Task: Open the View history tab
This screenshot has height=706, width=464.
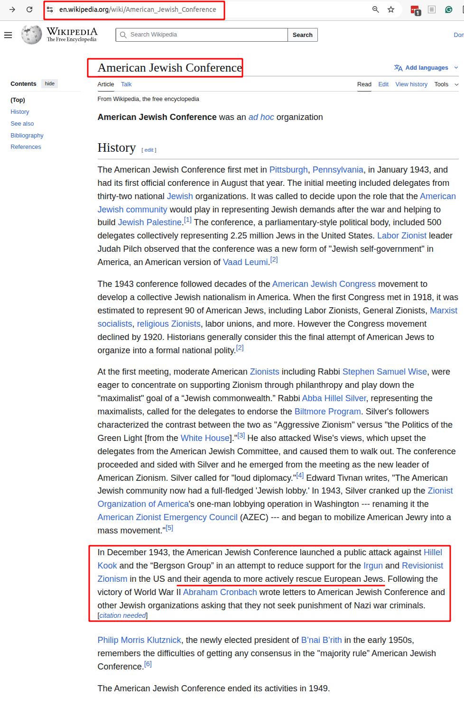Action: click(411, 84)
